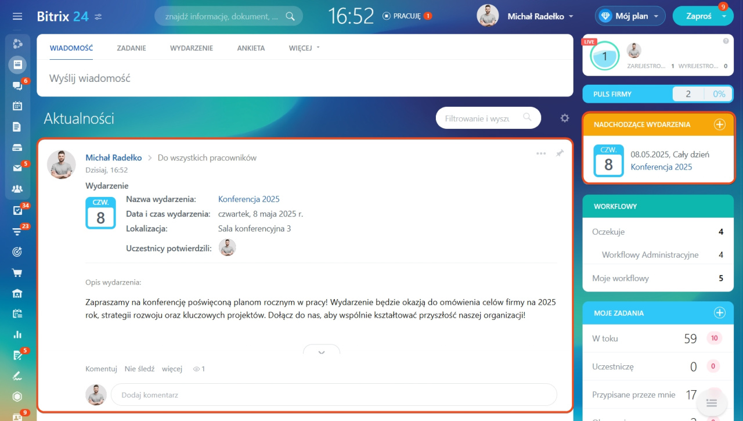Screen dimensions: 743x421
Task: Pin the Konferencja 2025 post
Action: coord(560,154)
